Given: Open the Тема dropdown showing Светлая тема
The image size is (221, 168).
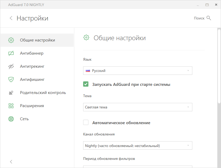Looking at the screenshot, I should pyautogui.click(x=138, y=107).
